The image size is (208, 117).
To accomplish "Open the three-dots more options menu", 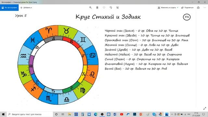I will (x=205, y=7).
